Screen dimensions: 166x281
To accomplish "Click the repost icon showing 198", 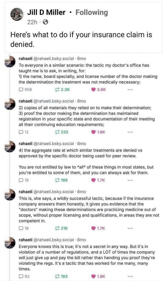I will [57, 180].
